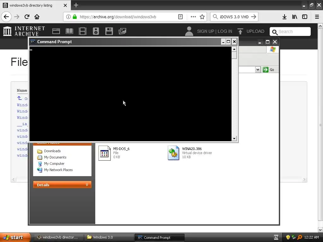Image resolution: width=323 pixels, height=242 pixels.
Task: Click the taskbar clock 12:22 AM
Action: [x=311, y=237]
